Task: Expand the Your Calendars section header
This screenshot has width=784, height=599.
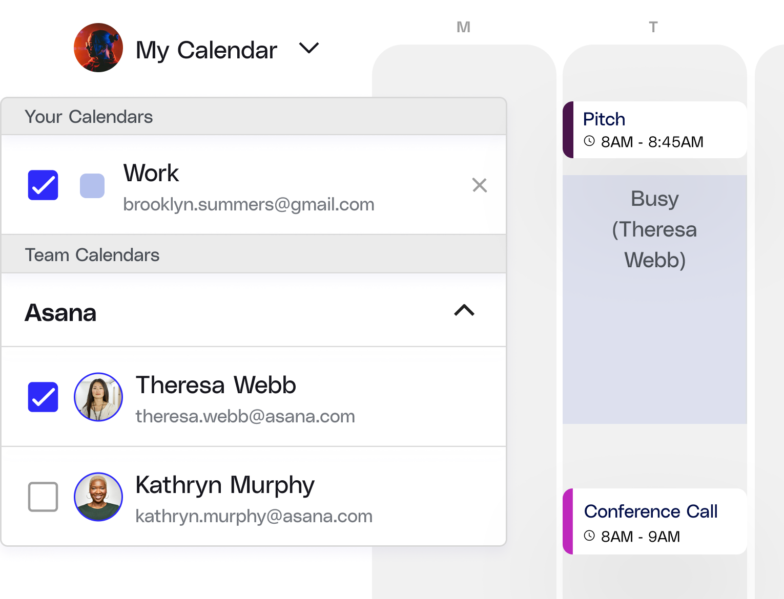Action: pos(89,117)
